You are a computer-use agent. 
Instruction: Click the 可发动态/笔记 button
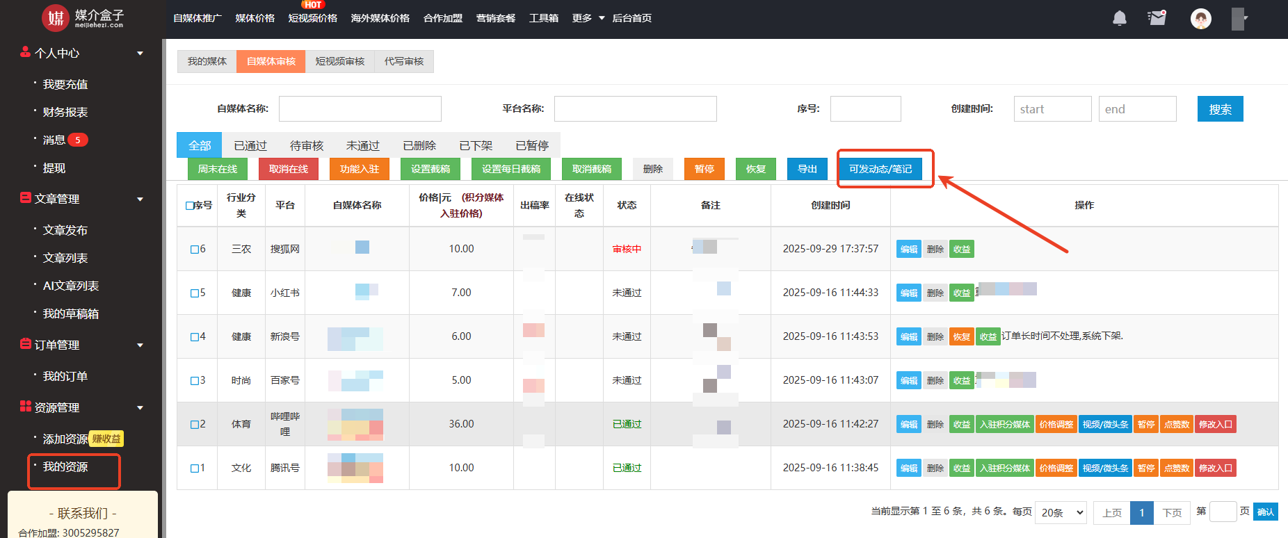coord(880,169)
